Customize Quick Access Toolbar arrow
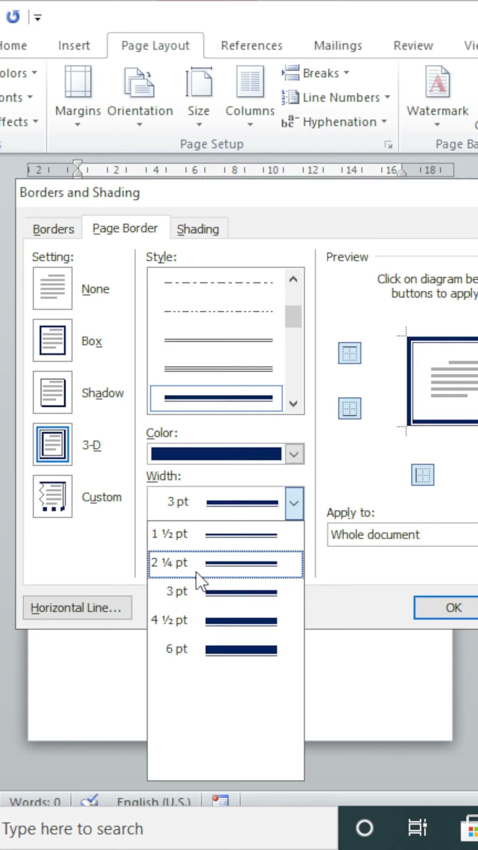 [38, 18]
